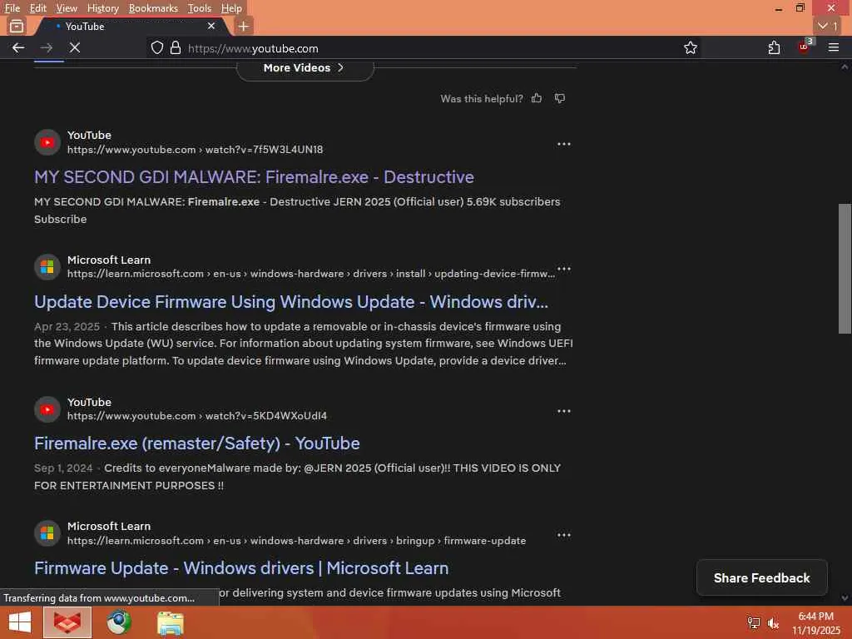
Task: Open File Explorer from the taskbar
Action: (170, 623)
